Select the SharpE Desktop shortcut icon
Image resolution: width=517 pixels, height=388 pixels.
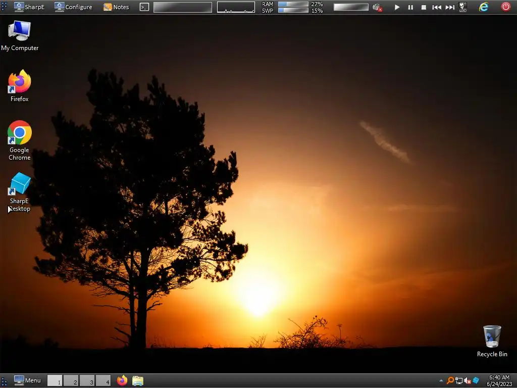[x=20, y=192]
